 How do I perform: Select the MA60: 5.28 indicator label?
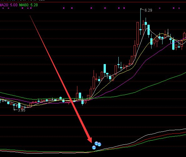(x=28, y=5)
